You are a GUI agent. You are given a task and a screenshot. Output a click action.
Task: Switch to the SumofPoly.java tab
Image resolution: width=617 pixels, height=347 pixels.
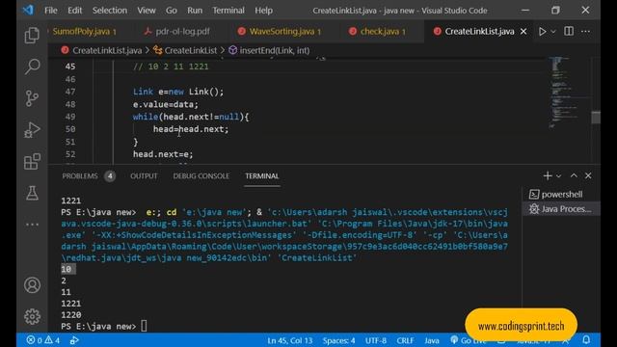(85, 32)
